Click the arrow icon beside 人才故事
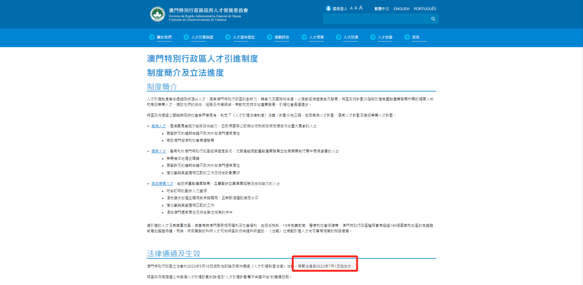The image size is (583, 285). (x=373, y=37)
